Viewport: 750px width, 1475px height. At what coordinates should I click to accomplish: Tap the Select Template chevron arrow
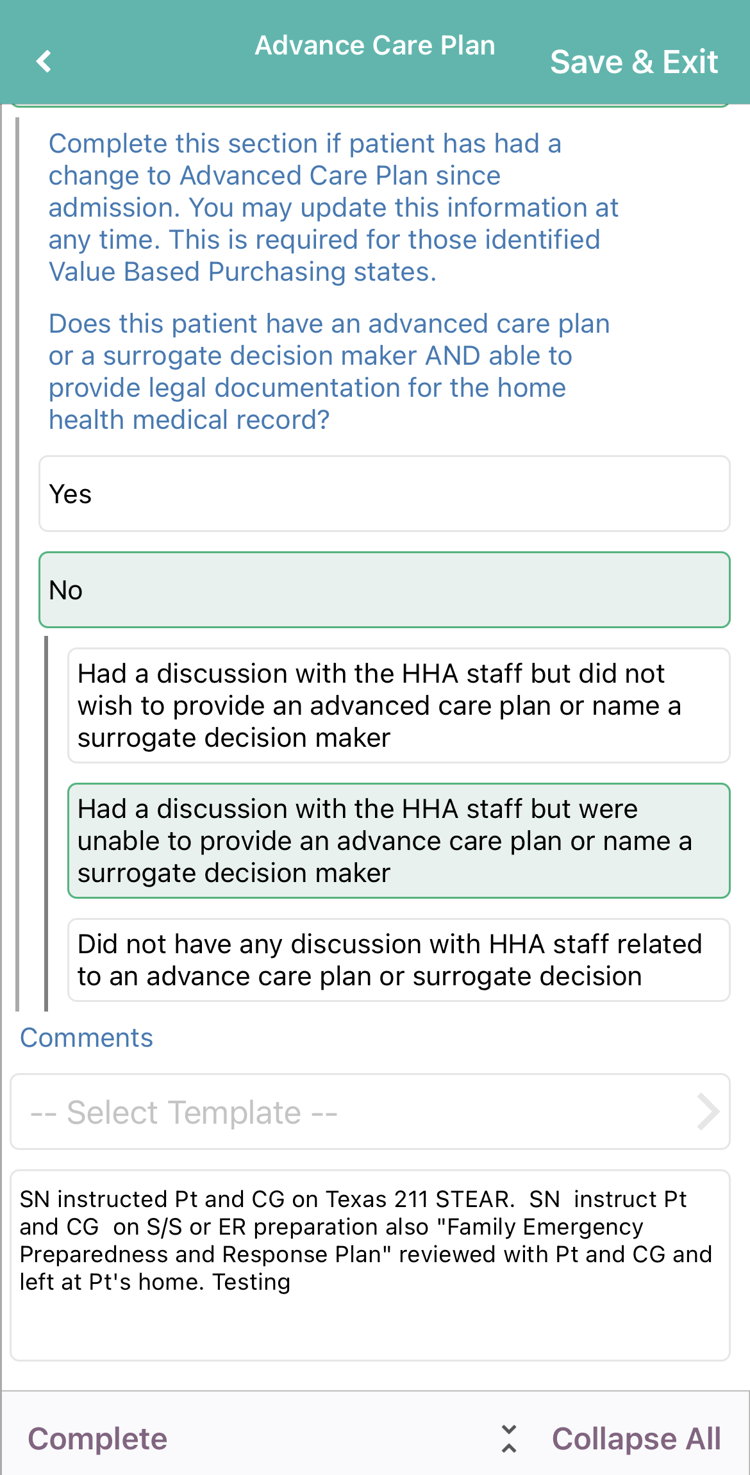coord(708,1112)
